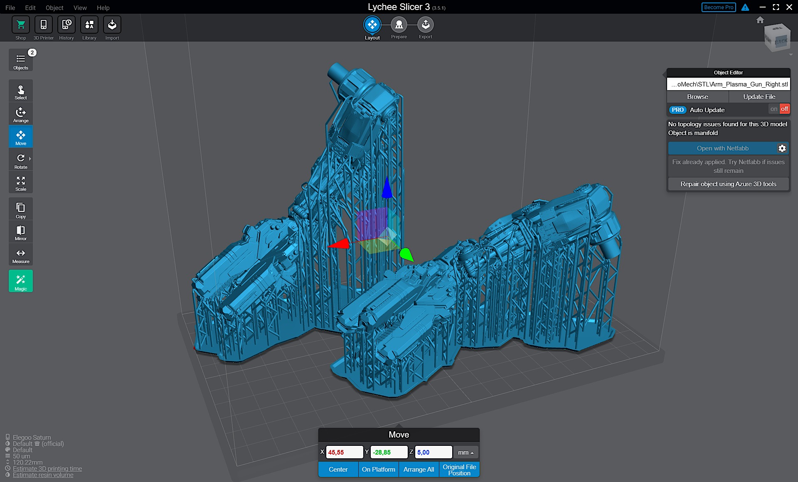Open Netfabb settings gear
The height and width of the screenshot is (482, 798).
(782, 148)
